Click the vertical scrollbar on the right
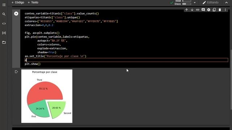 pos(231,79)
